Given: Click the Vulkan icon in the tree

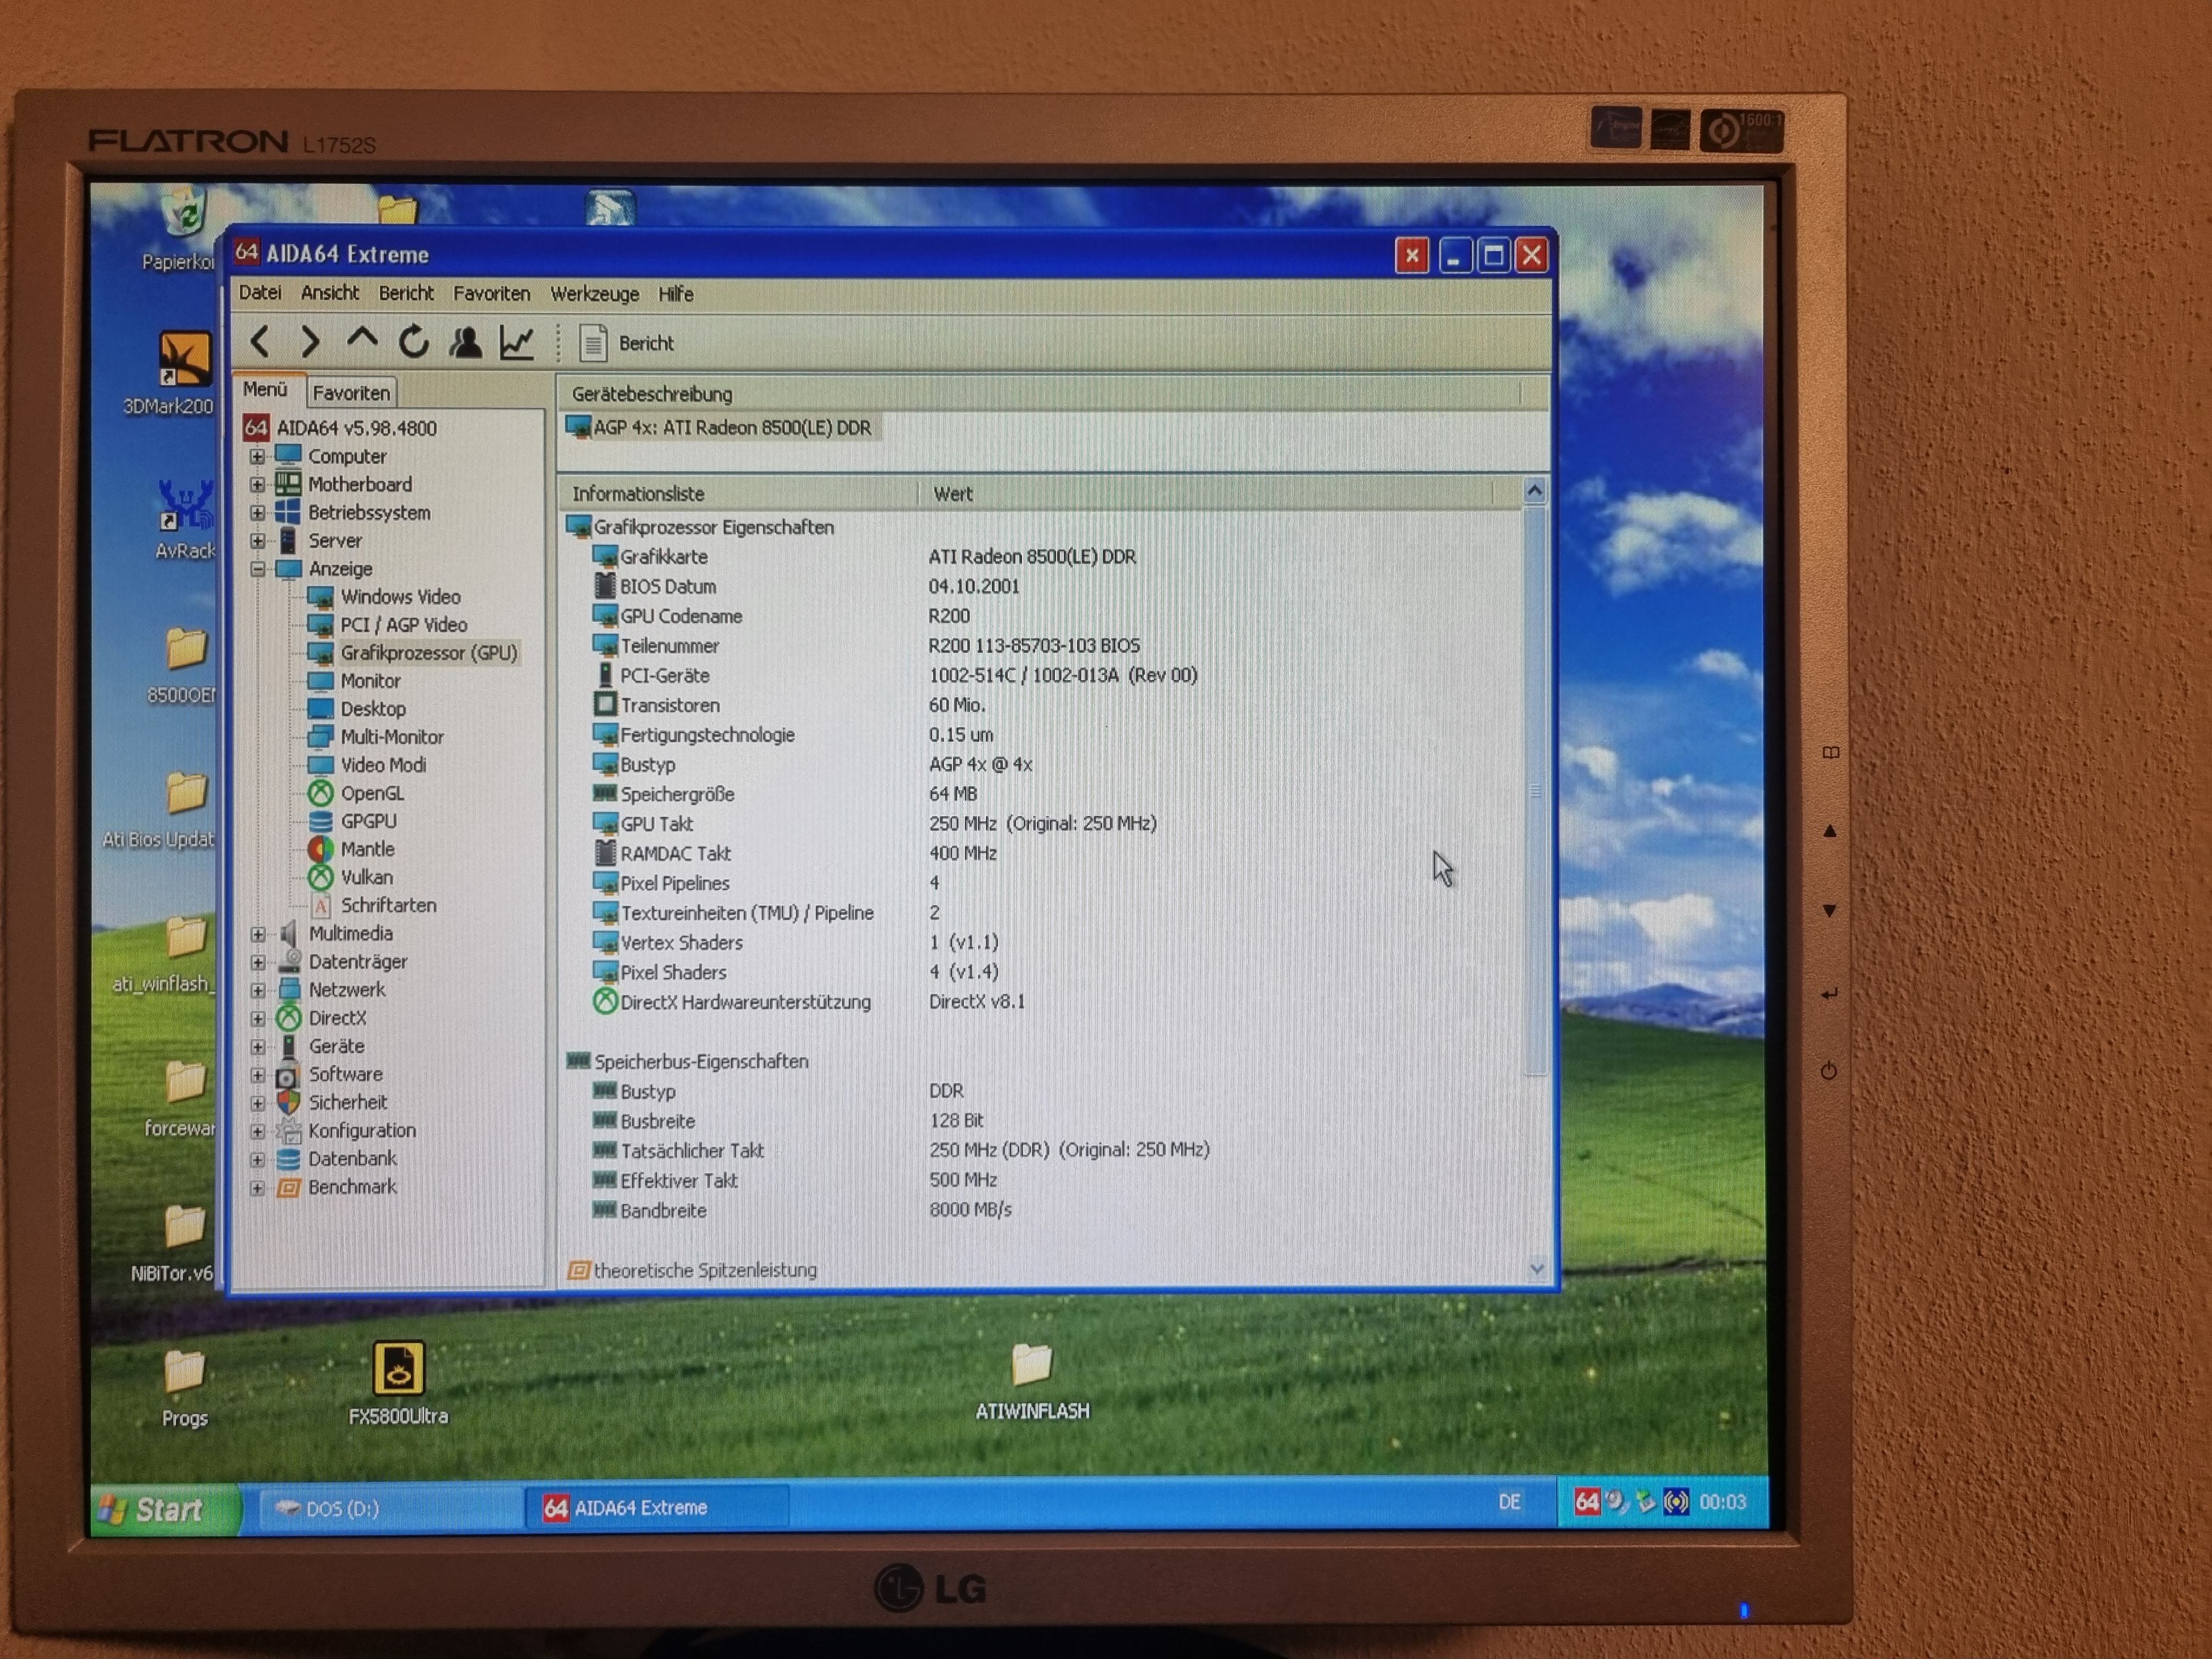Looking at the screenshot, I should [320, 877].
